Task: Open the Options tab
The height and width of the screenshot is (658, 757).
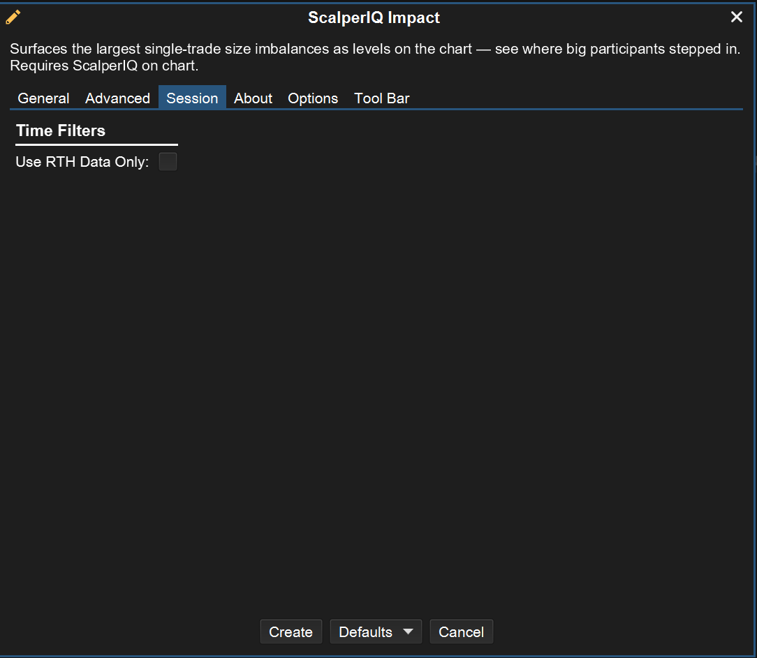Action: 313,98
